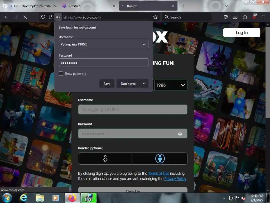Click the search magnifier icon
Viewport: 270px width, 203px height.
click(166, 17)
